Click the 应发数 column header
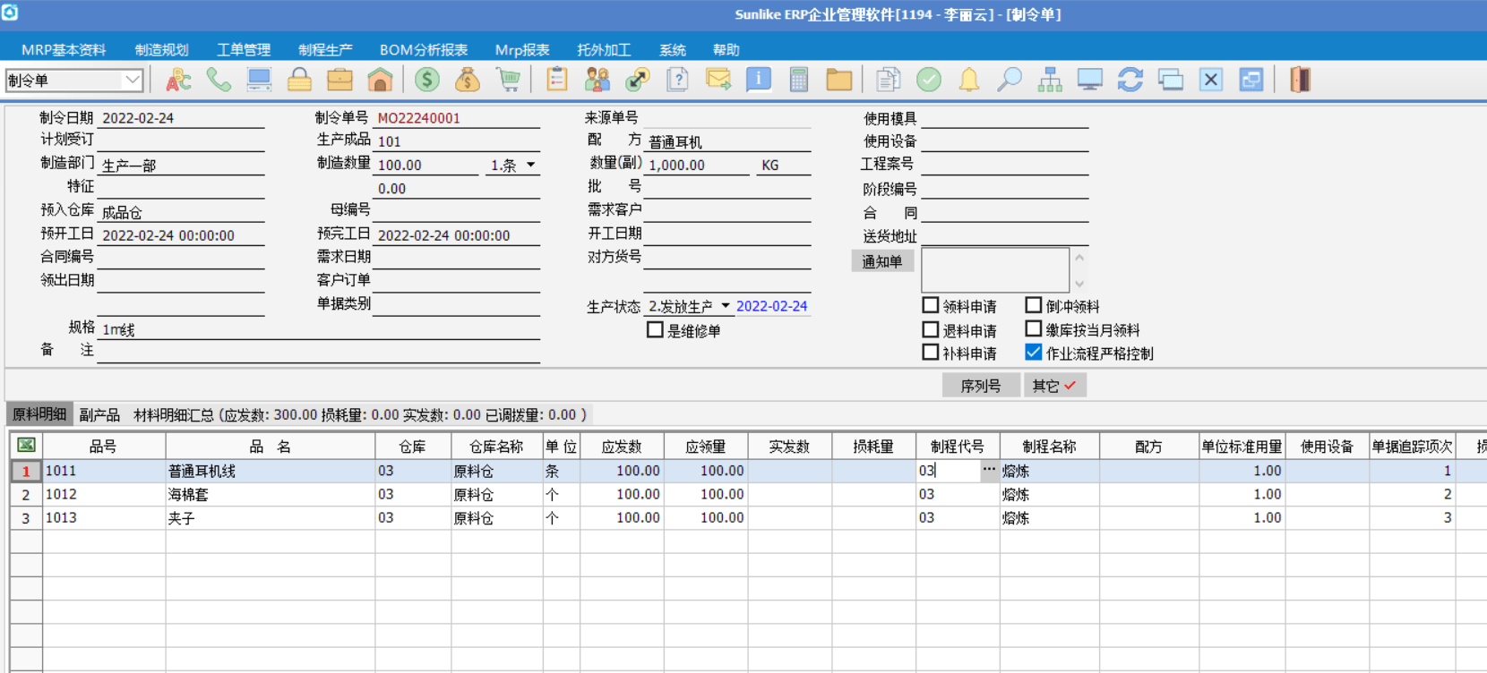 pos(622,447)
